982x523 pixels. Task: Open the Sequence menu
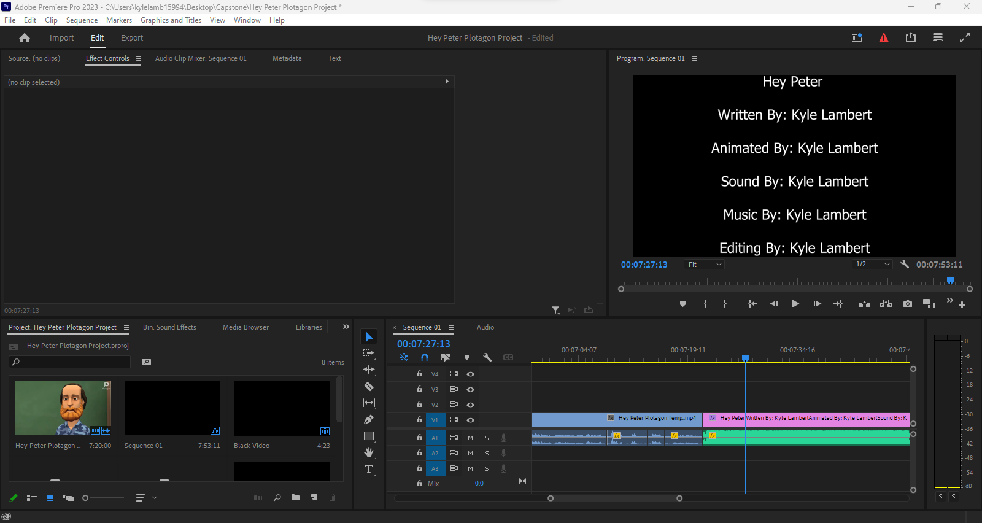click(82, 20)
